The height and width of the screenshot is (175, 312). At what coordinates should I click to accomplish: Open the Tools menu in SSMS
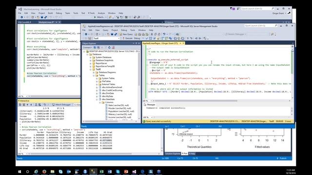[x=133, y=30]
